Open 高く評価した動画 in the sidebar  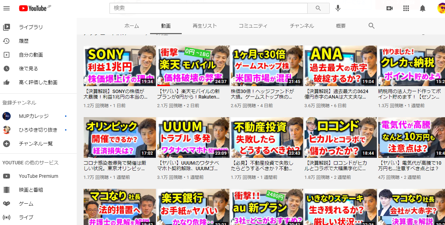[x=38, y=82]
